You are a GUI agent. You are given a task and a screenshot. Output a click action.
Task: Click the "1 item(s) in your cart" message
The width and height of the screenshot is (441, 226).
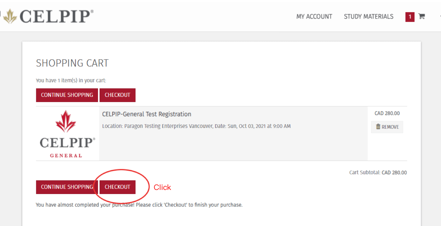click(71, 80)
